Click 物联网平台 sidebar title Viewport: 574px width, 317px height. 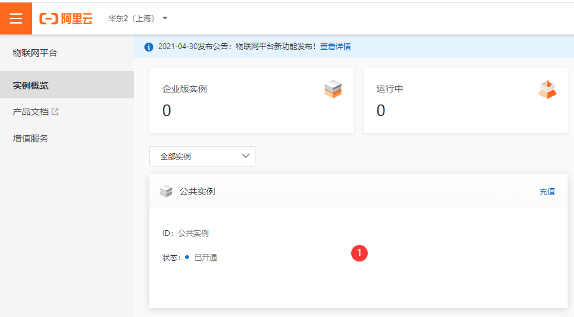tap(35, 53)
